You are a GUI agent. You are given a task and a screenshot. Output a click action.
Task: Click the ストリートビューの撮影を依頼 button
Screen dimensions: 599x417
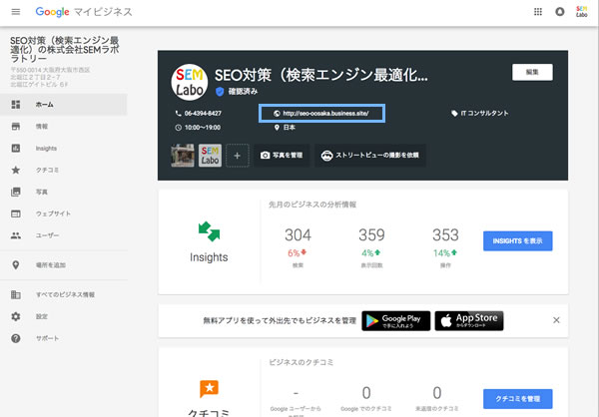point(370,155)
